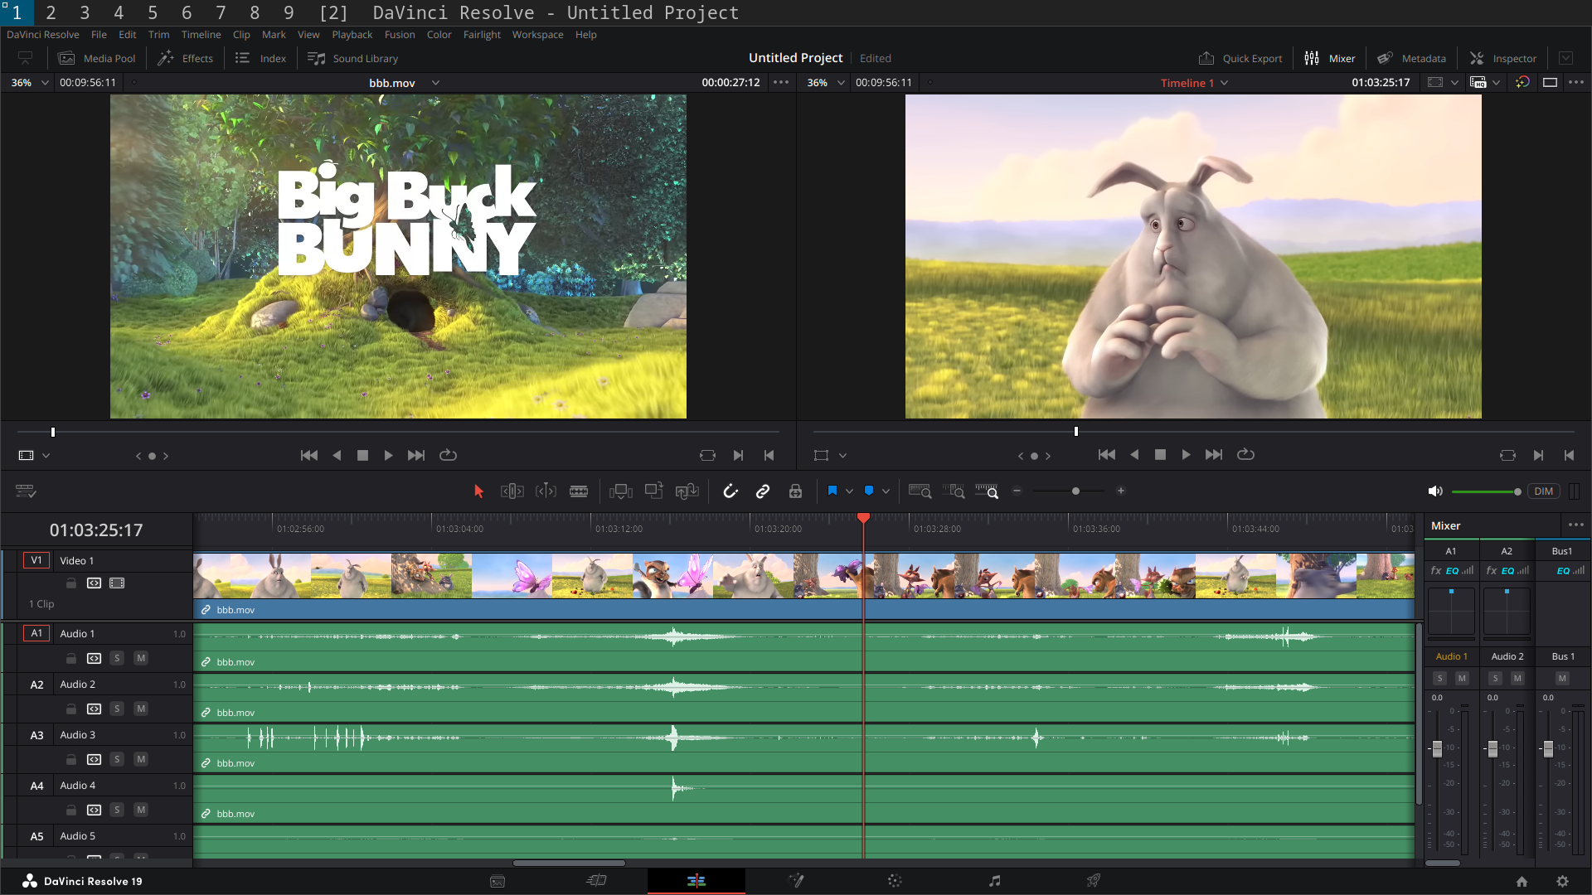Switch to the Color page icon
Screen dimensions: 1592x895
[x=895, y=881]
